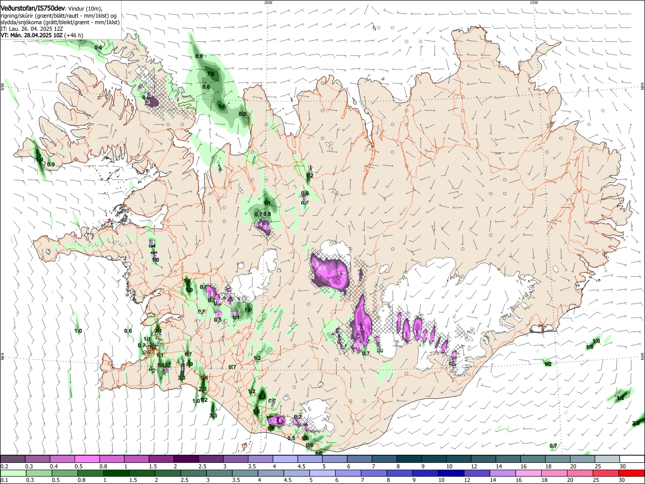Click the '20W' longitude label

click(268, 3)
